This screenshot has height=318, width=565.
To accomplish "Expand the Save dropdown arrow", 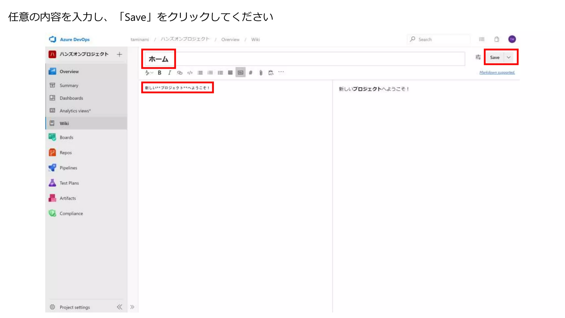I will pyautogui.click(x=509, y=57).
